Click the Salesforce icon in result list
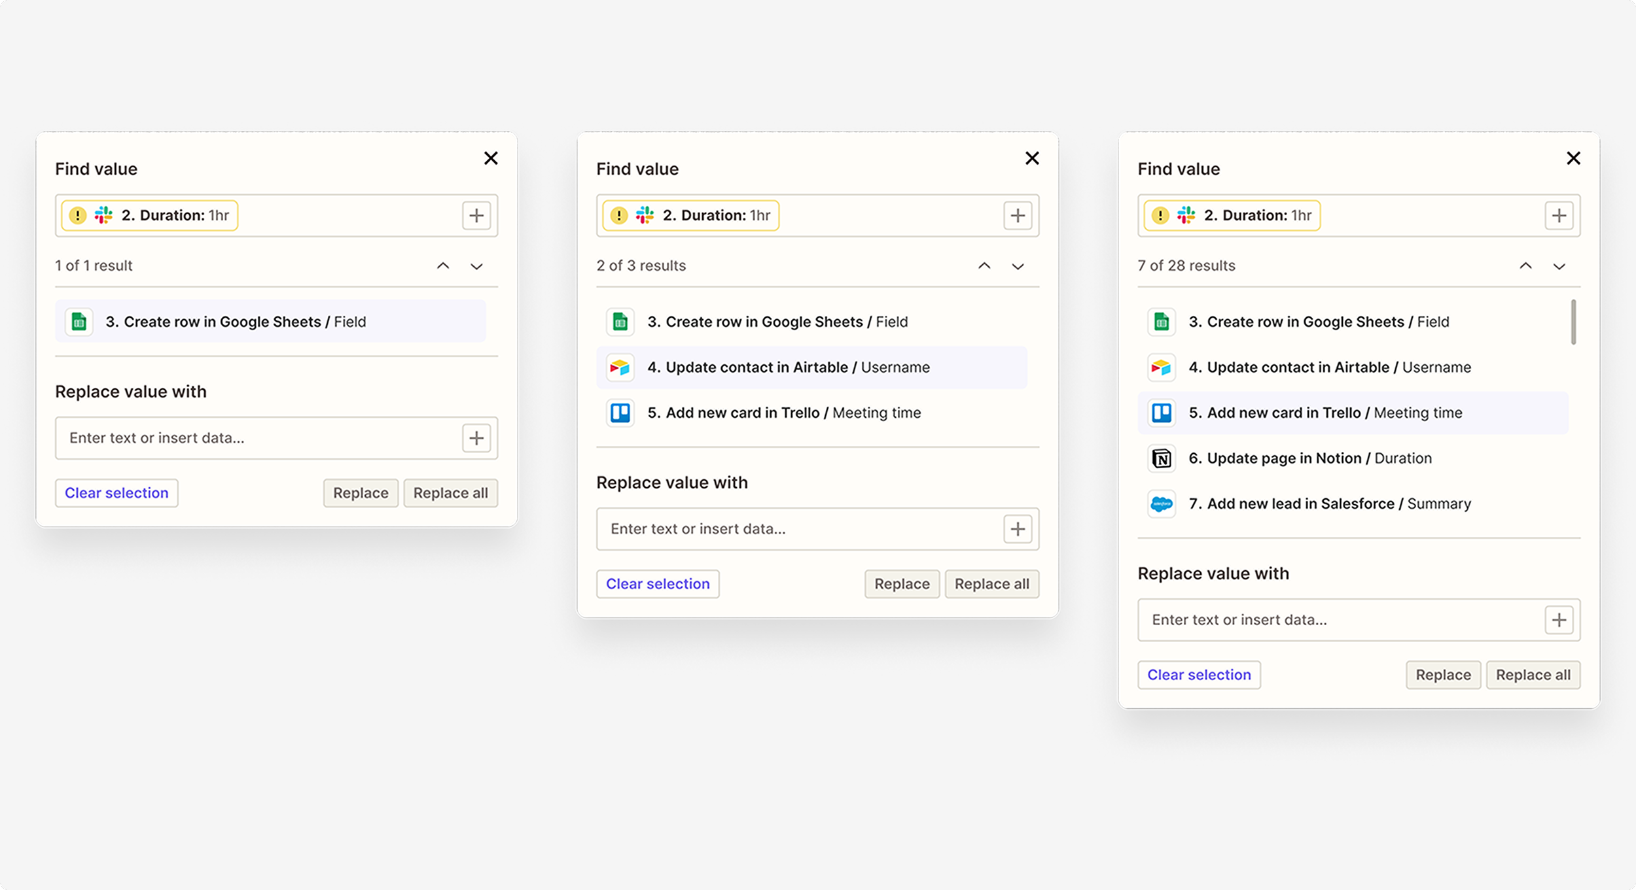 (1162, 504)
